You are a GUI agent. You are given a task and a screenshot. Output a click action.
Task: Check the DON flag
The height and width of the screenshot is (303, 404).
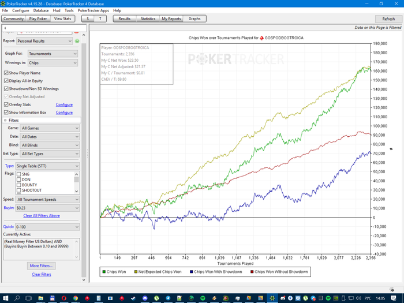(x=19, y=179)
